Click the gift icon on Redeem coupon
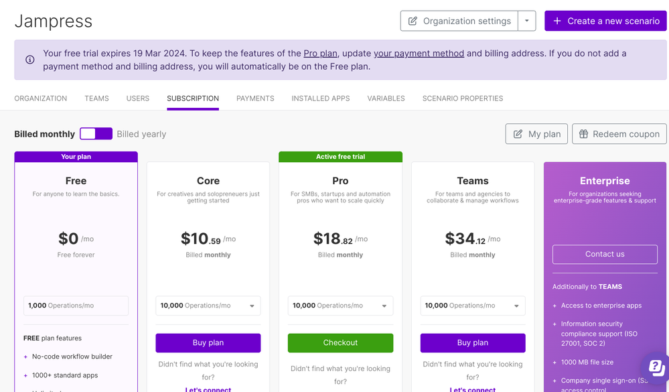This screenshot has height=392, width=669. (585, 133)
